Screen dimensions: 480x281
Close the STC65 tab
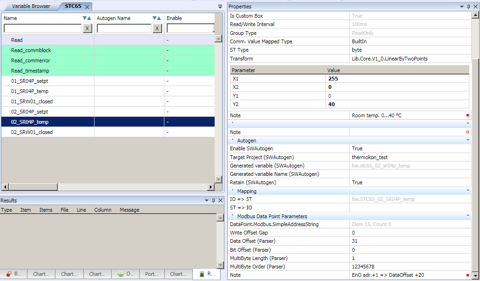[x=87, y=7]
